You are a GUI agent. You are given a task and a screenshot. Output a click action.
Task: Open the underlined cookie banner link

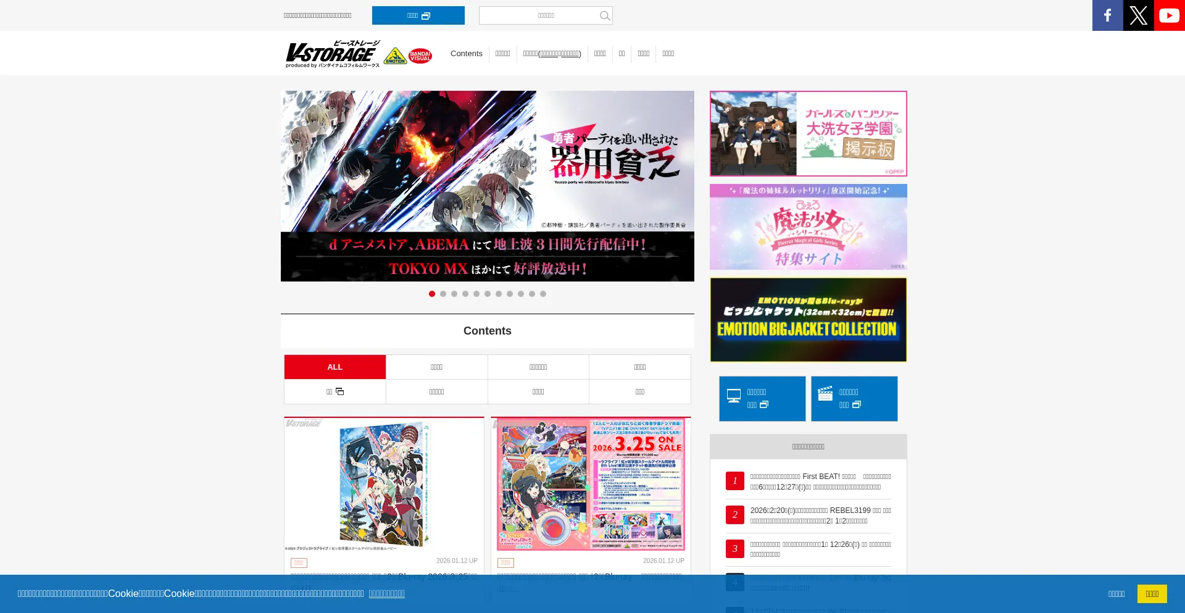(x=386, y=594)
